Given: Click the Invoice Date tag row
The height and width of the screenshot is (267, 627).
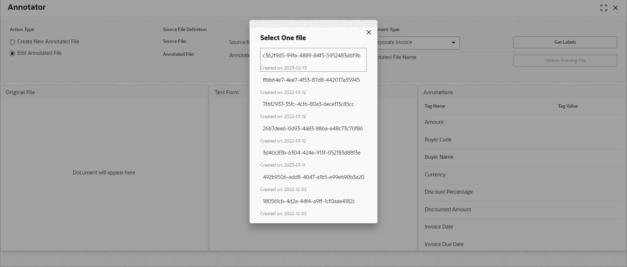Looking at the screenshot, I should tap(521, 227).
